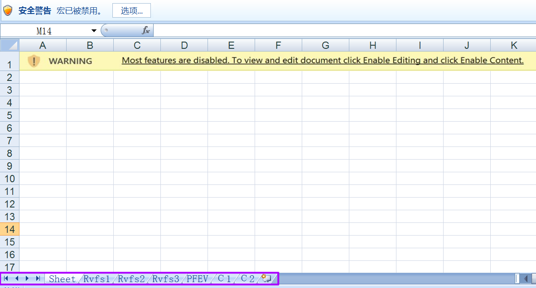
Task: Select row 8 header
Action: coord(10,153)
